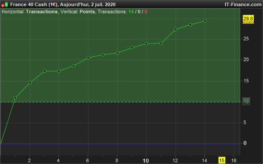Click the data point at transaction 5
The image size is (263, 164).
pyautogui.click(x=73, y=66)
